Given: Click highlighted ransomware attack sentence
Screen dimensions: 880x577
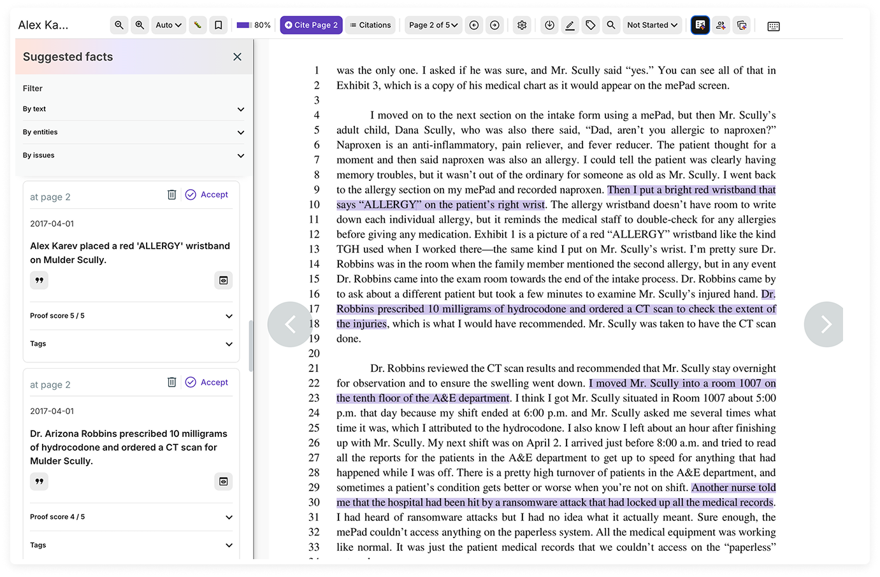Looking at the screenshot, I should pyautogui.click(x=556, y=495).
